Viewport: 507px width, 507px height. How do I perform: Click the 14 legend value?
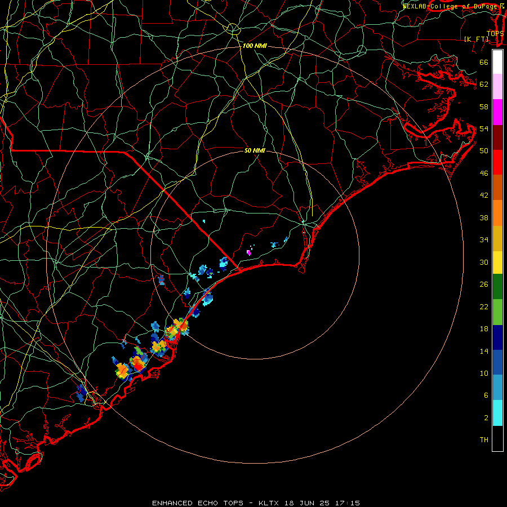click(x=484, y=351)
